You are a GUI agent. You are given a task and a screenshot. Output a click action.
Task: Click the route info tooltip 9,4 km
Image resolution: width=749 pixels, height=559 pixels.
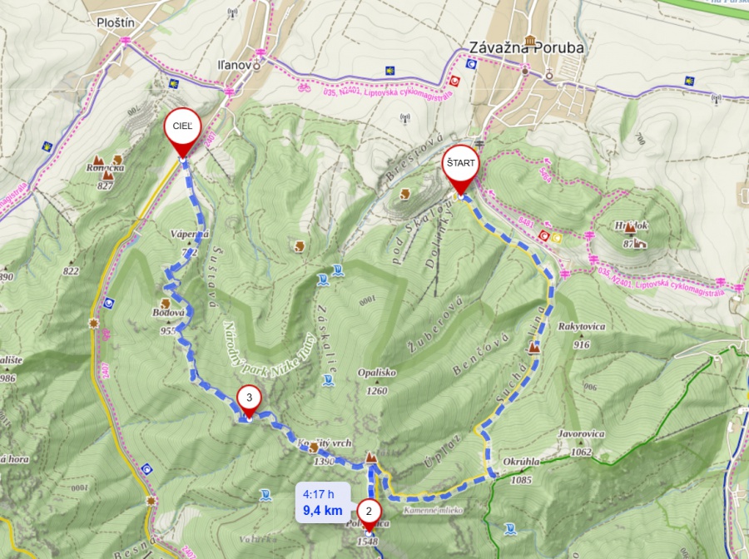[x=323, y=502]
